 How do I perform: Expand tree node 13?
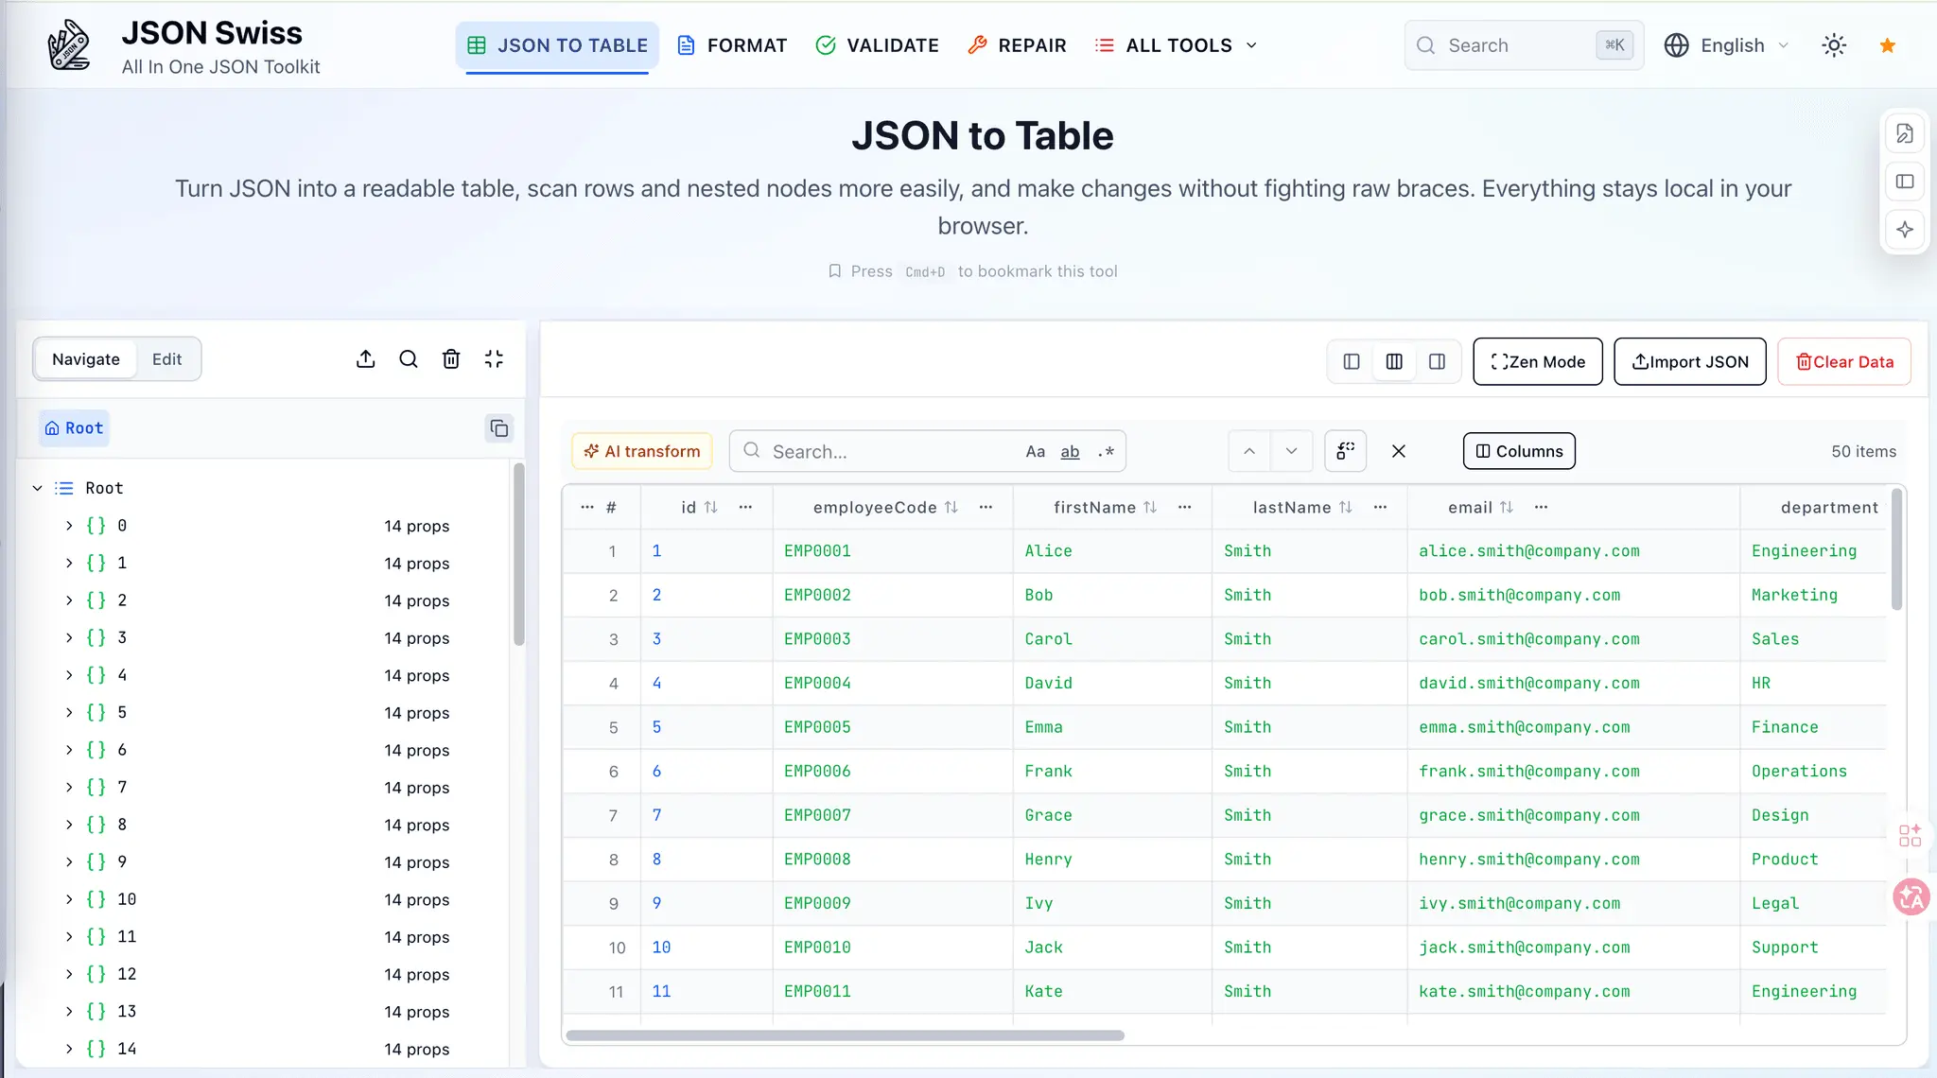click(x=69, y=1011)
